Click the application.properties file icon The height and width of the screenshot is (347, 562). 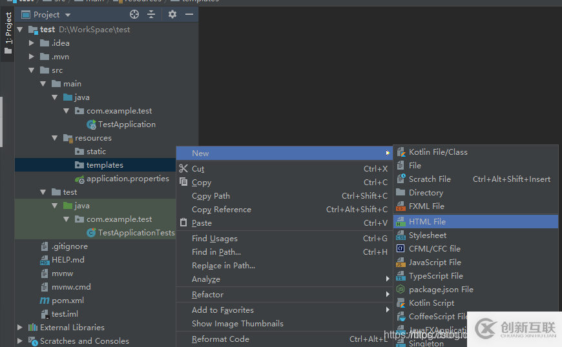(x=79, y=179)
